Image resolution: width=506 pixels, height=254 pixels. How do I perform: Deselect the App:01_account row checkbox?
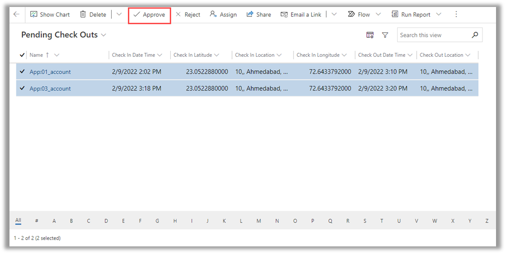tap(22, 72)
